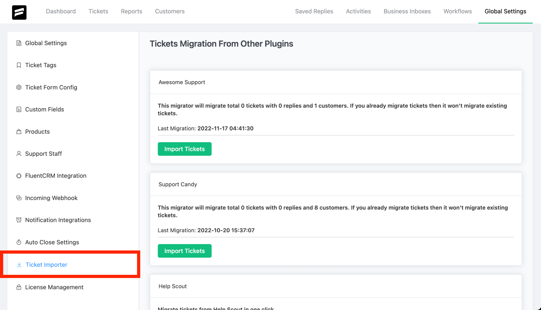Click the Fluent Support logo icon
This screenshot has width=541, height=310.
pyautogui.click(x=19, y=12)
